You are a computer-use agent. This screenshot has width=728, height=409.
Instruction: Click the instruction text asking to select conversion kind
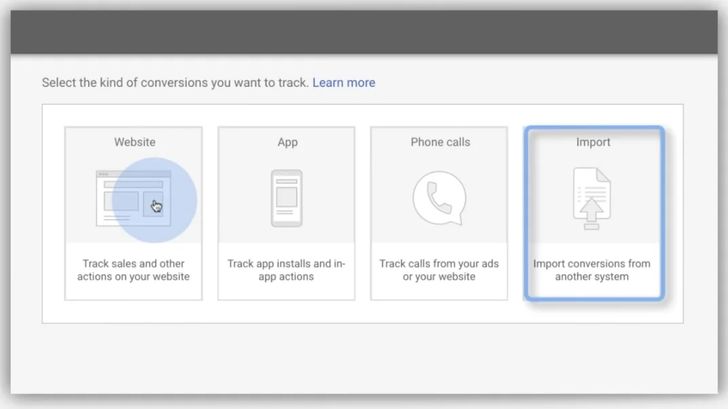tap(173, 82)
